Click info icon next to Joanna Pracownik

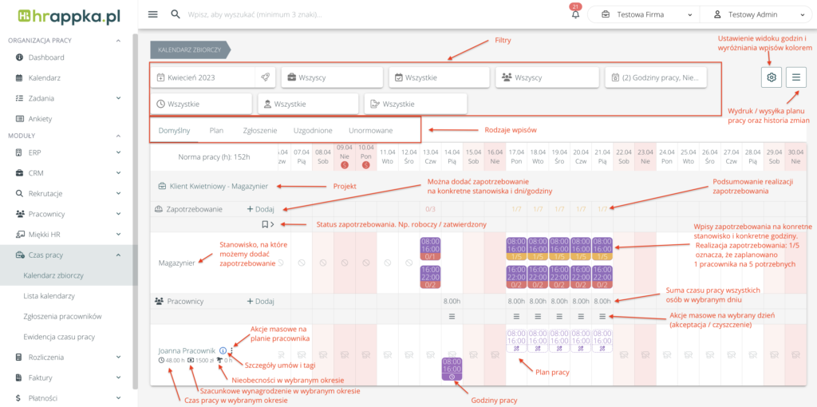[223, 350]
